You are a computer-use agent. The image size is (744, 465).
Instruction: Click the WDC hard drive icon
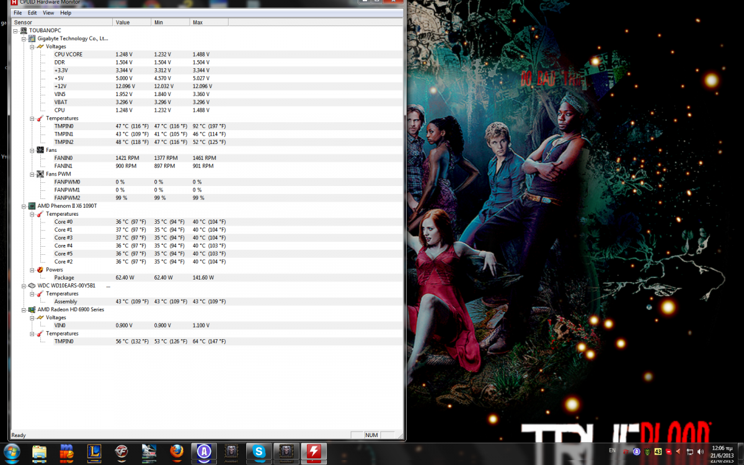tap(32, 286)
